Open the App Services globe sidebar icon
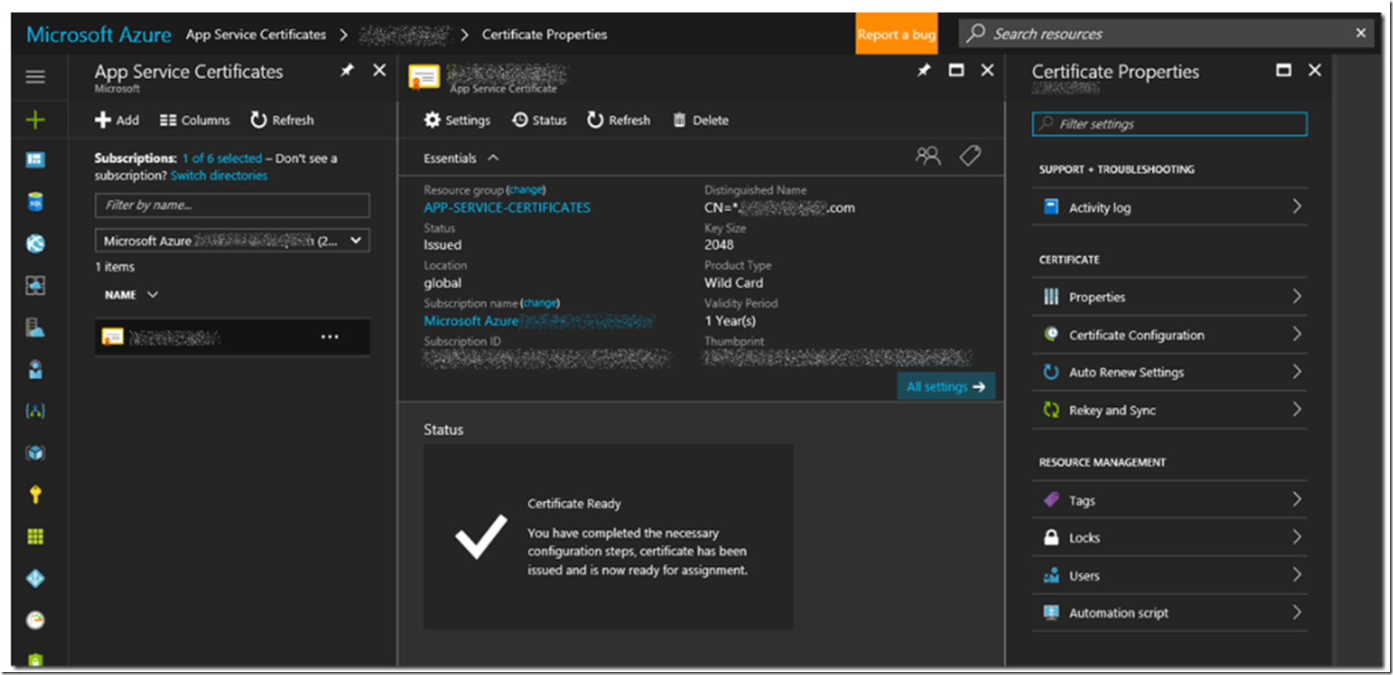The image size is (1393, 675). [35, 243]
